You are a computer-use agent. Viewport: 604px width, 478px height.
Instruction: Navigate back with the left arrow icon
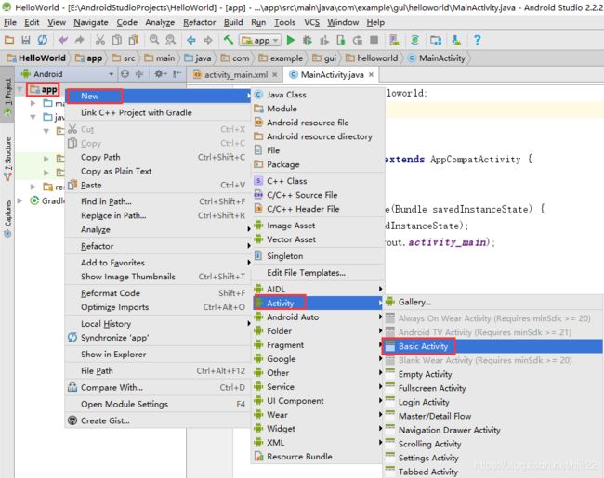[191, 40]
